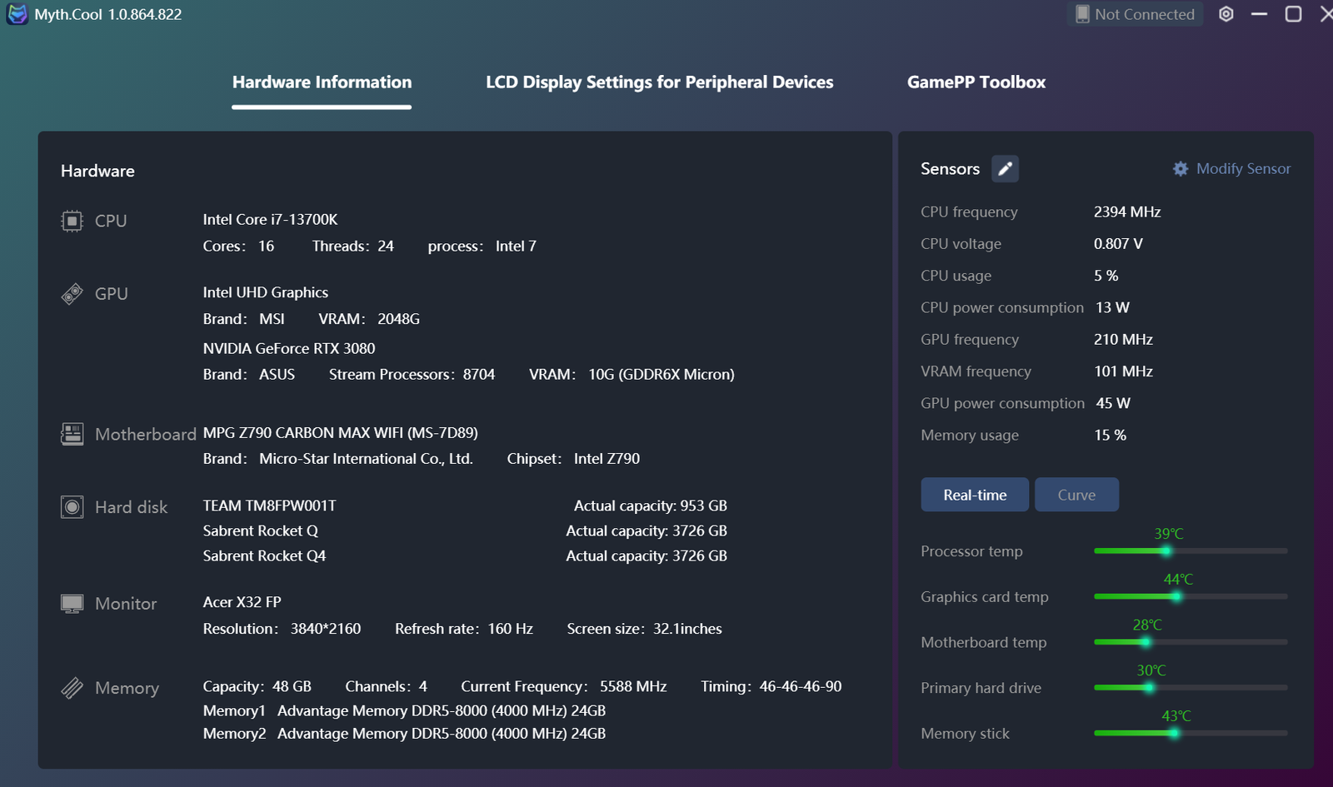
Task: Switch sensor view to Curve
Action: (x=1076, y=495)
